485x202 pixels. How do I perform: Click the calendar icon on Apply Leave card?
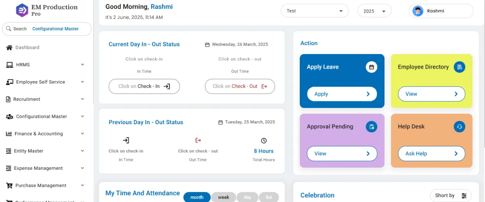coord(372,67)
